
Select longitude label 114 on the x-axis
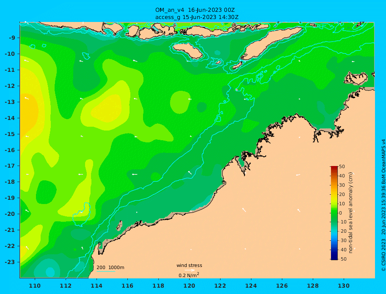pyautogui.click(x=96, y=286)
